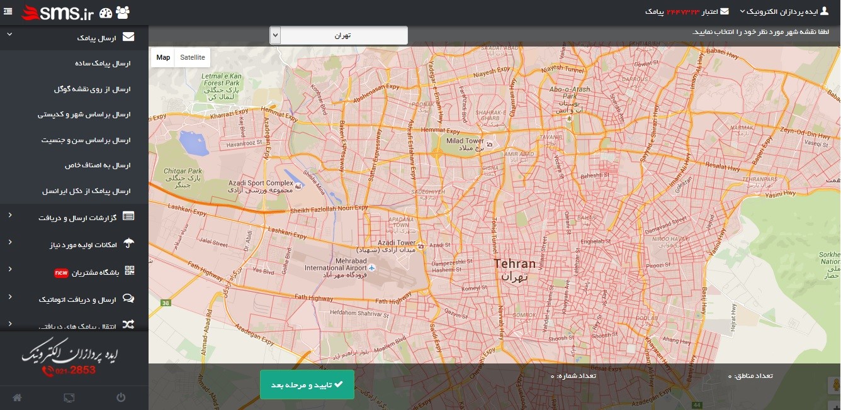Toggle fullscreen with the monitor icon
The width and height of the screenshot is (841, 410).
(x=69, y=397)
